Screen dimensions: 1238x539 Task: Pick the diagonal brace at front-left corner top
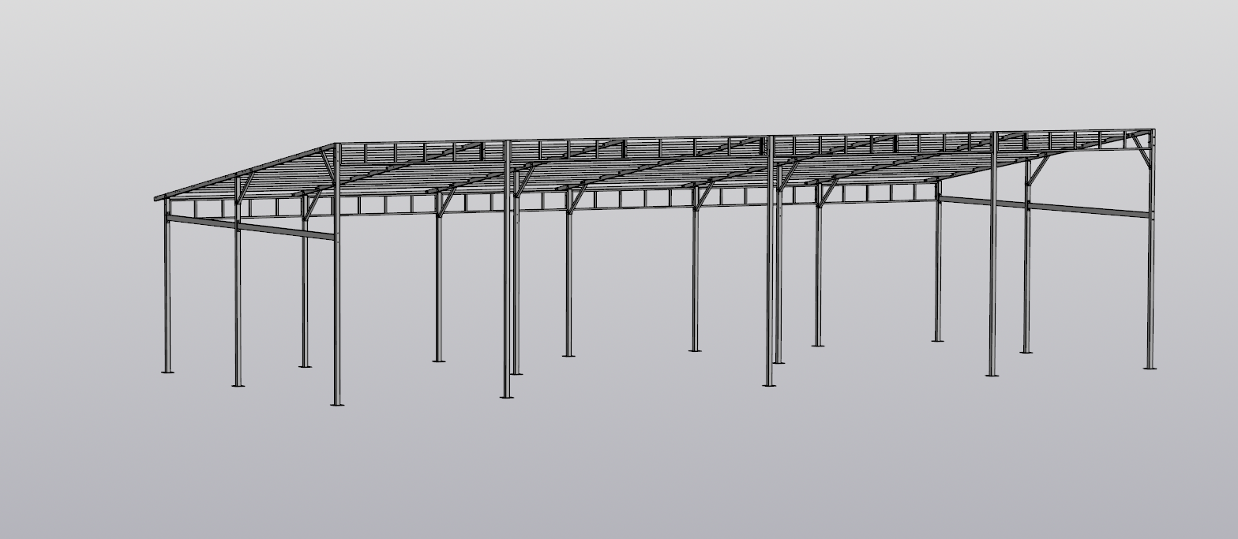point(326,165)
